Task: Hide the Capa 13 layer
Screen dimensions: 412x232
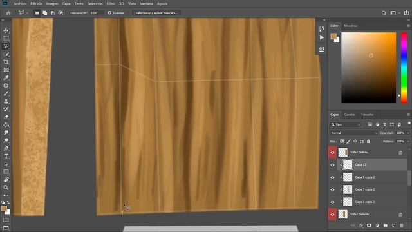Action: [332, 165]
